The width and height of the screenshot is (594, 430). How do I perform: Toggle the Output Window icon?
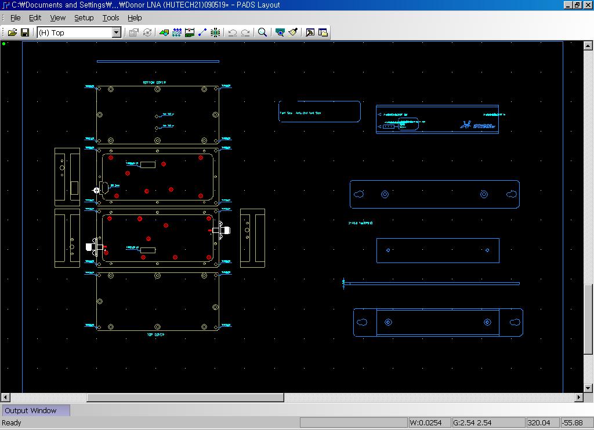(310, 32)
